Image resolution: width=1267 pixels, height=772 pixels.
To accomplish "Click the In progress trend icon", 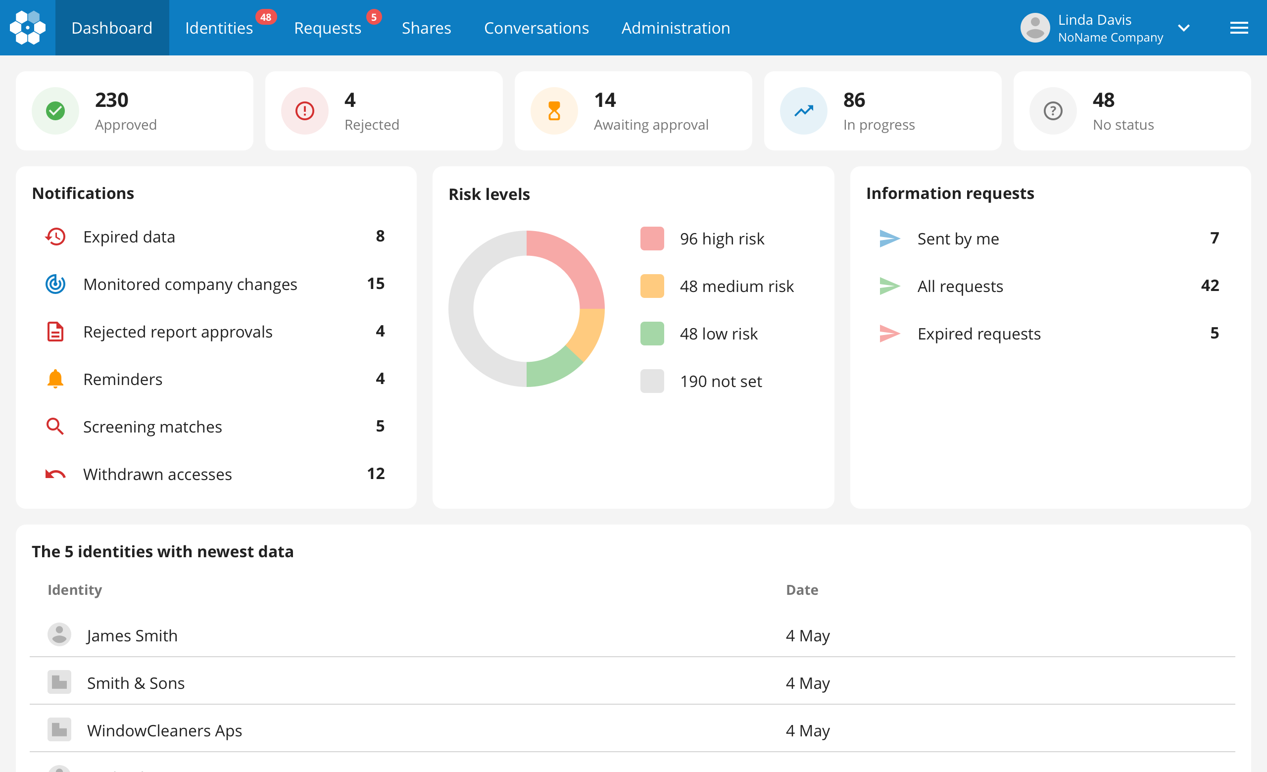I will coord(803,111).
